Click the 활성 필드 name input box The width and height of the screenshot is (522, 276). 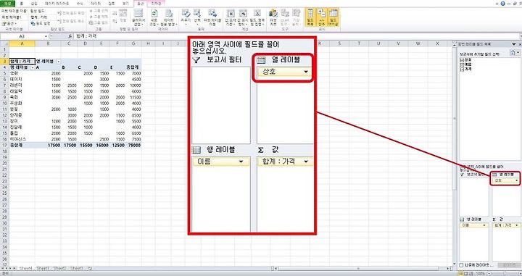[43, 17]
